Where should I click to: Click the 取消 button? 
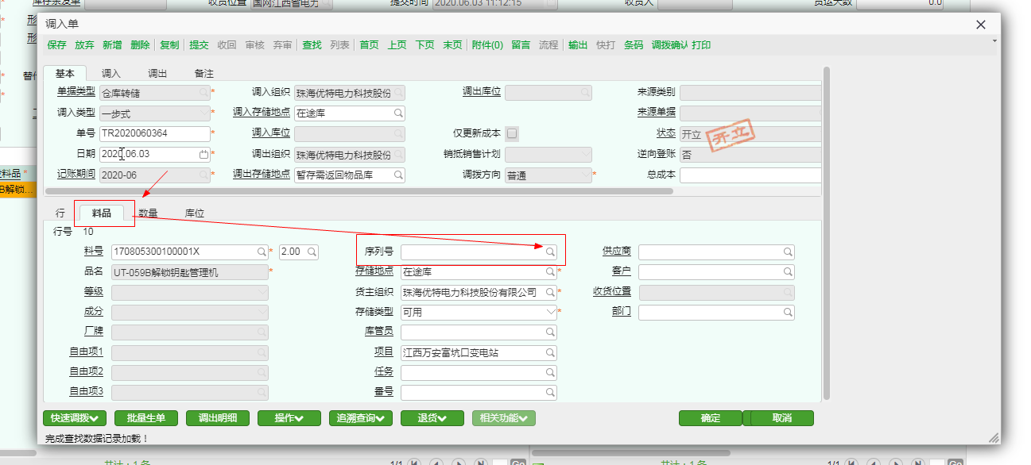pyautogui.click(x=782, y=418)
